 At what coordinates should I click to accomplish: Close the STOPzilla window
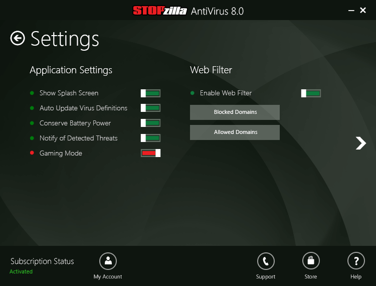point(363,11)
